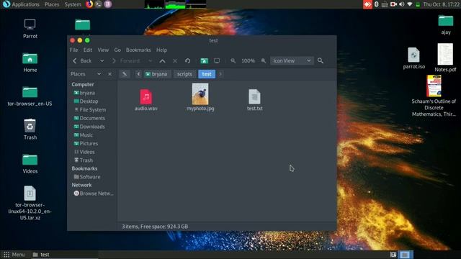Select the Notes.pdf desktop file
The height and width of the screenshot is (259, 461).
click(445, 58)
